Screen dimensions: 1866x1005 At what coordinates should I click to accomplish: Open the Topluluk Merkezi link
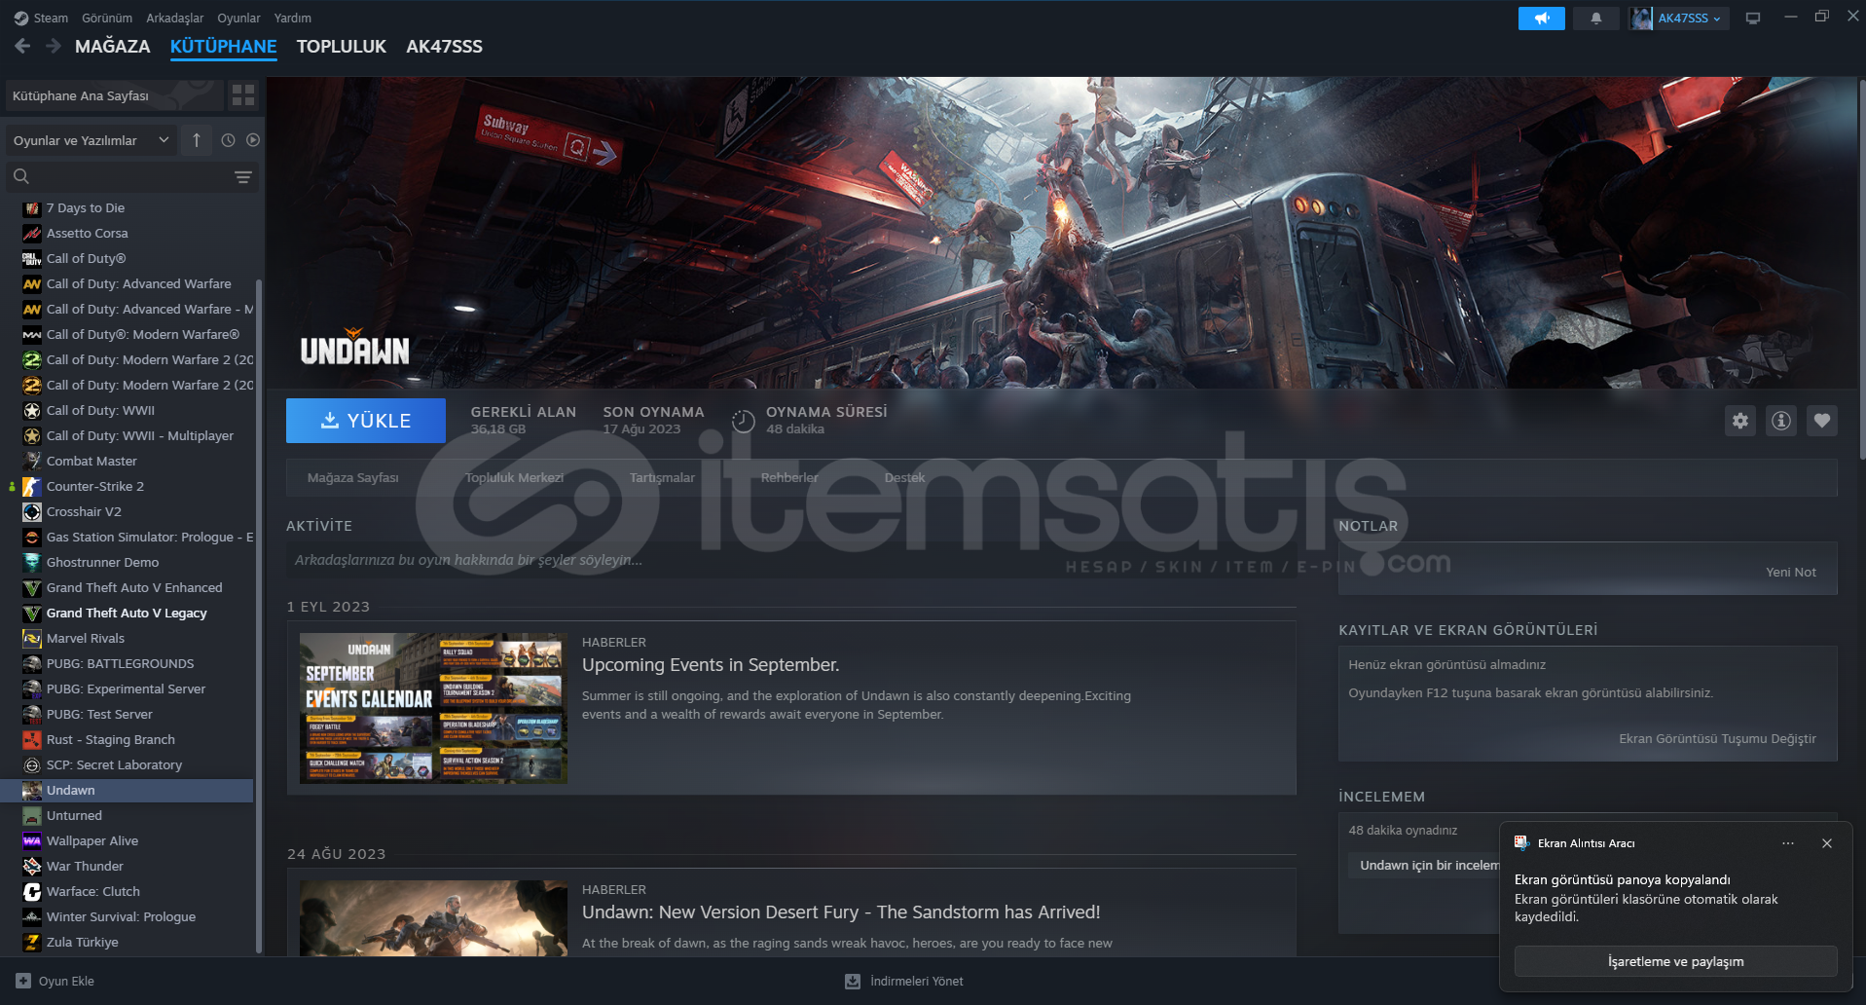pos(514,477)
